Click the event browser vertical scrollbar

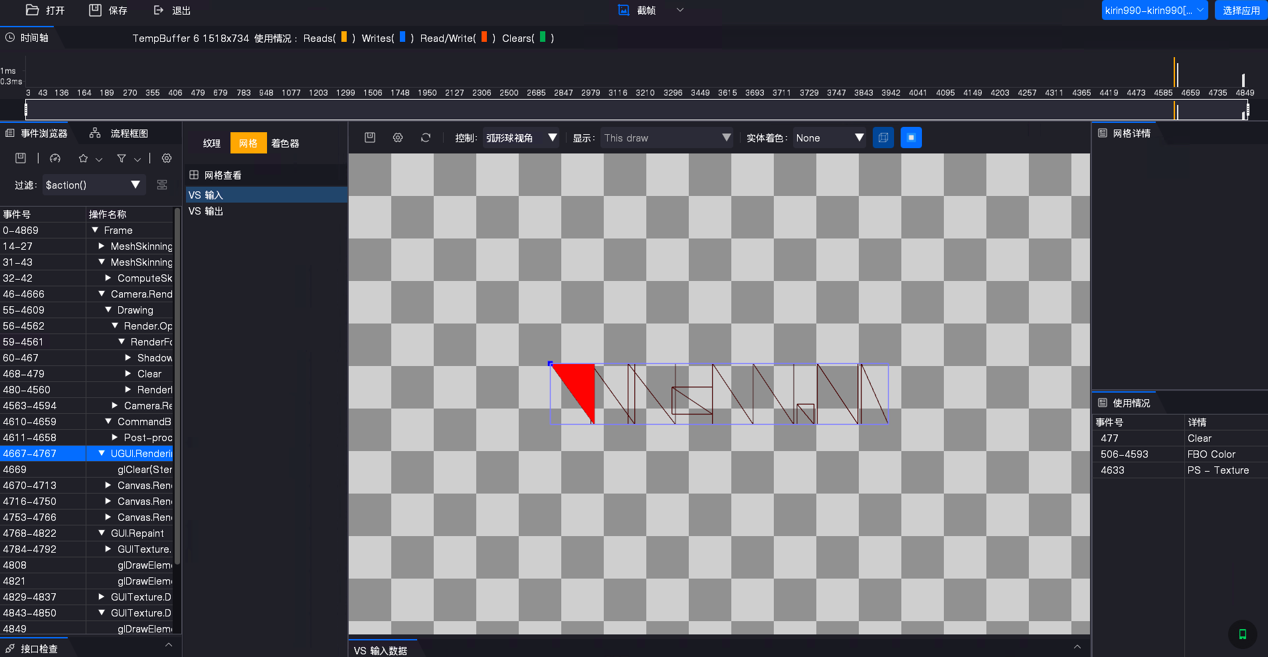coord(177,385)
